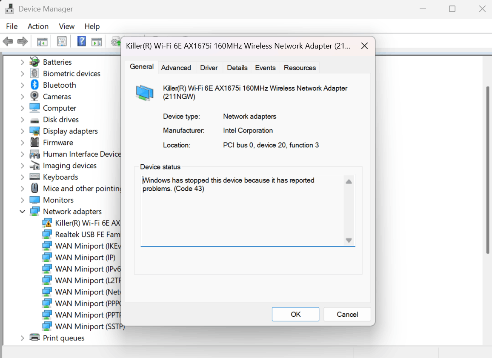This screenshot has width=492, height=358.
Task: Select the Killer(R) Wi-Fi 6E tree item
Action: (x=88, y=223)
